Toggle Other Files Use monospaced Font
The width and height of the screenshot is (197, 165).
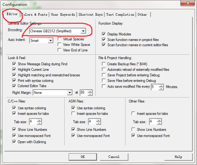click(133, 135)
